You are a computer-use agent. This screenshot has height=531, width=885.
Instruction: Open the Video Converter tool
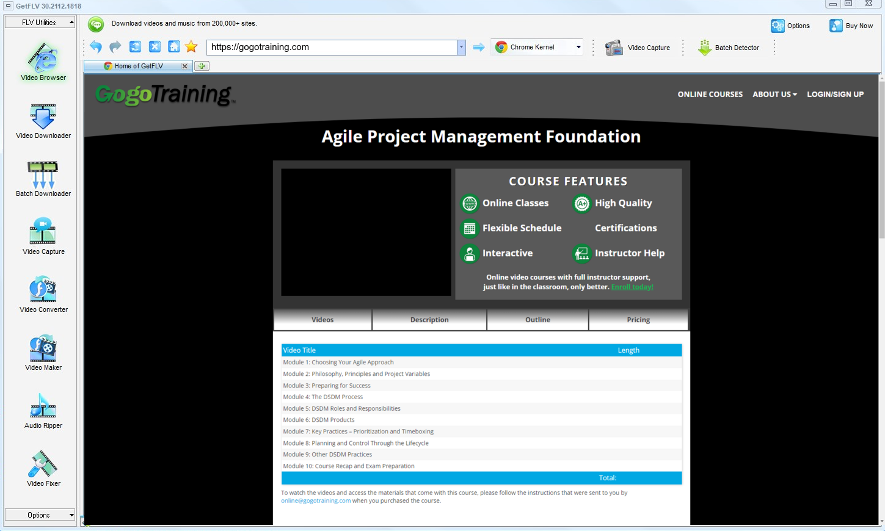click(43, 295)
